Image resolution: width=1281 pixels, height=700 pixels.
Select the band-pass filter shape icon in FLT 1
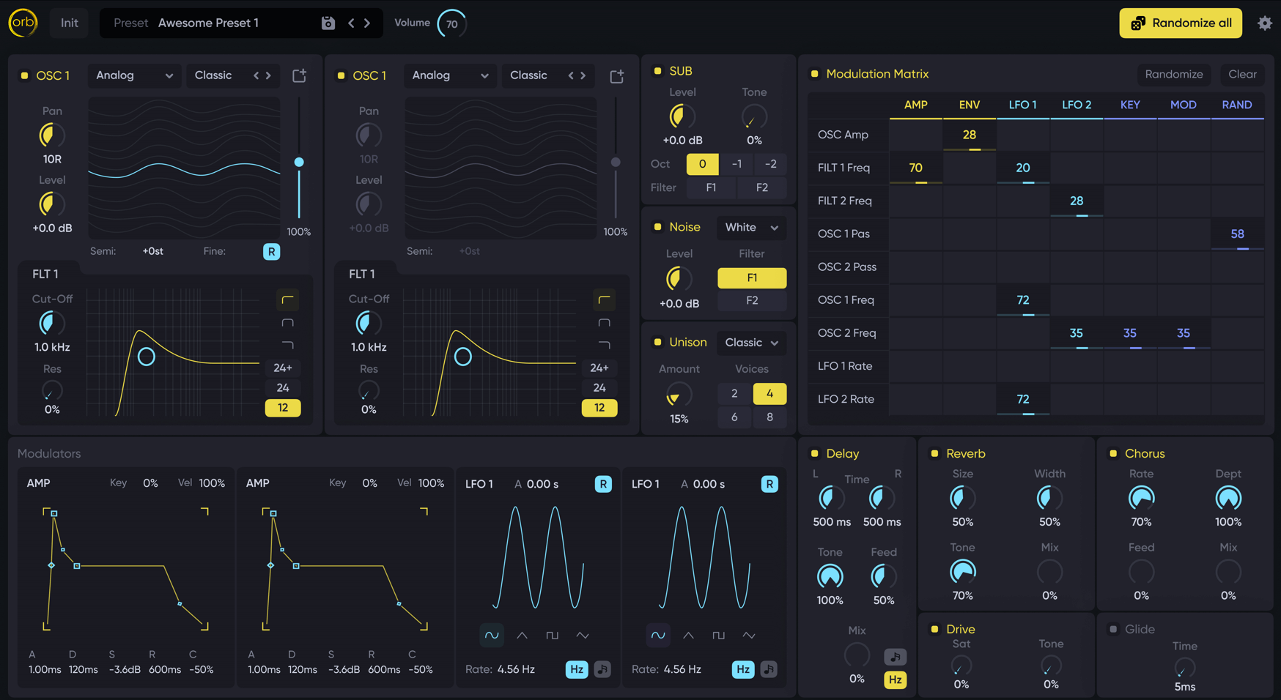pos(287,322)
